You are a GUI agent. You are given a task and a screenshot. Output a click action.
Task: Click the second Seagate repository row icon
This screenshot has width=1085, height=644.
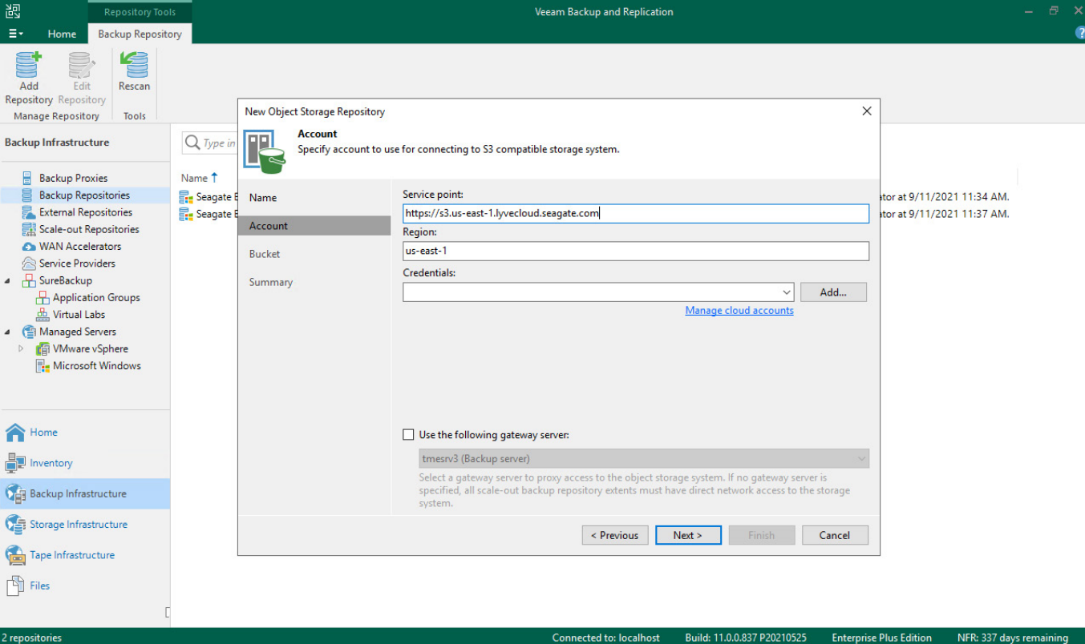(186, 215)
